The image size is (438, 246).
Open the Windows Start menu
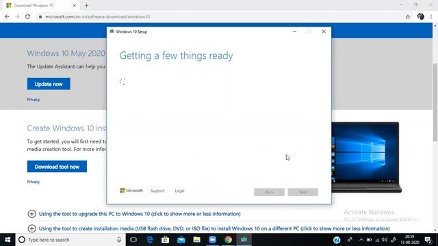point(8,240)
